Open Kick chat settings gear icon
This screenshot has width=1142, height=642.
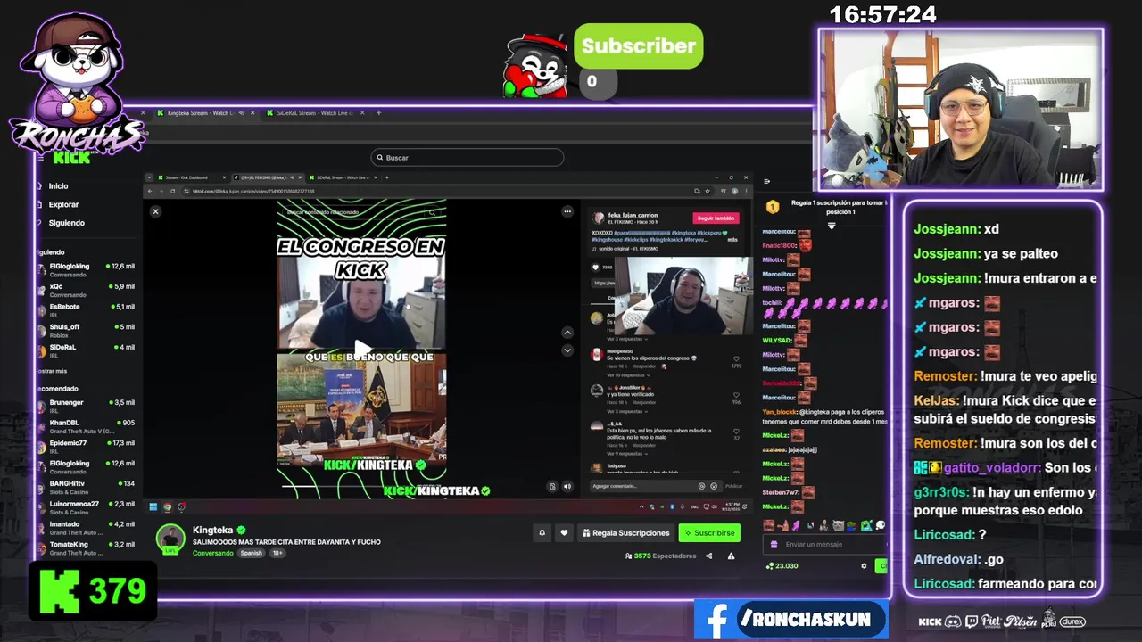[x=864, y=566]
